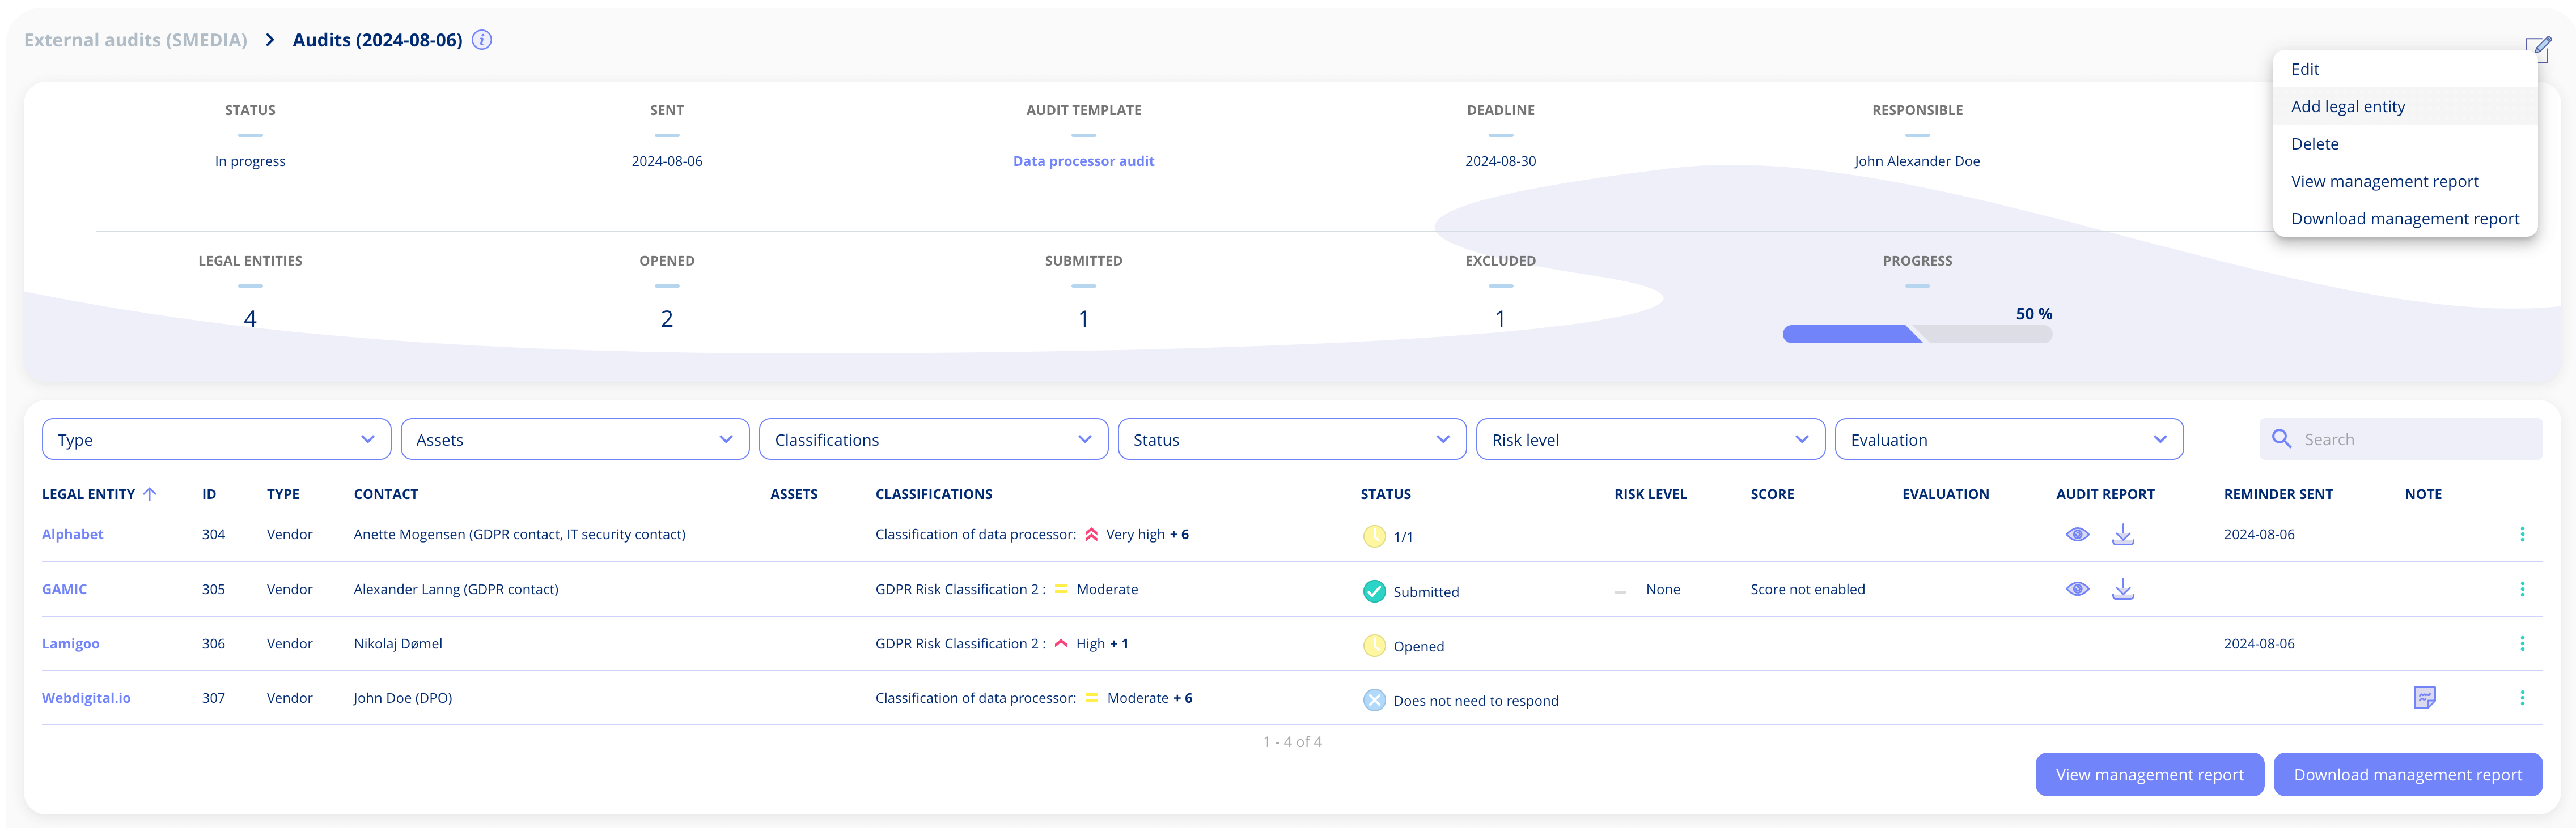Screen dimensions: 2576x828
Task: Choose Download management report menu item
Action: tap(2405, 219)
